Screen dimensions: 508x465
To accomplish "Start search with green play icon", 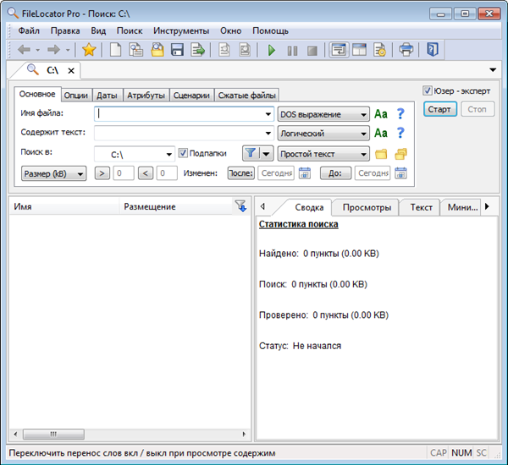I will tap(272, 50).
